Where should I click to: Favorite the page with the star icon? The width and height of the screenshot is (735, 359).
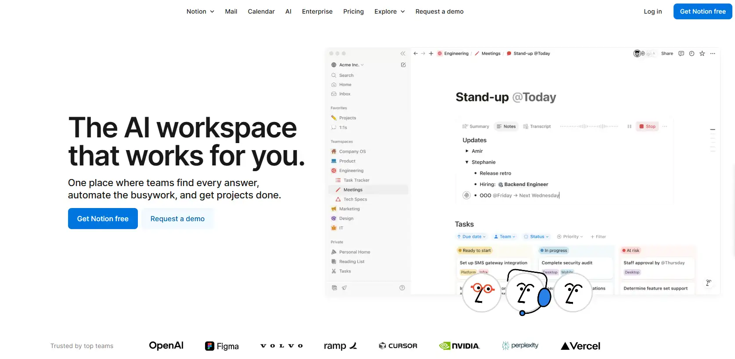pos(702,54)
